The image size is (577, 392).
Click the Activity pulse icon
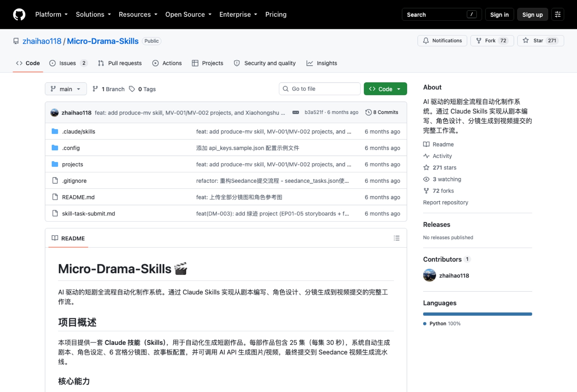426,156
